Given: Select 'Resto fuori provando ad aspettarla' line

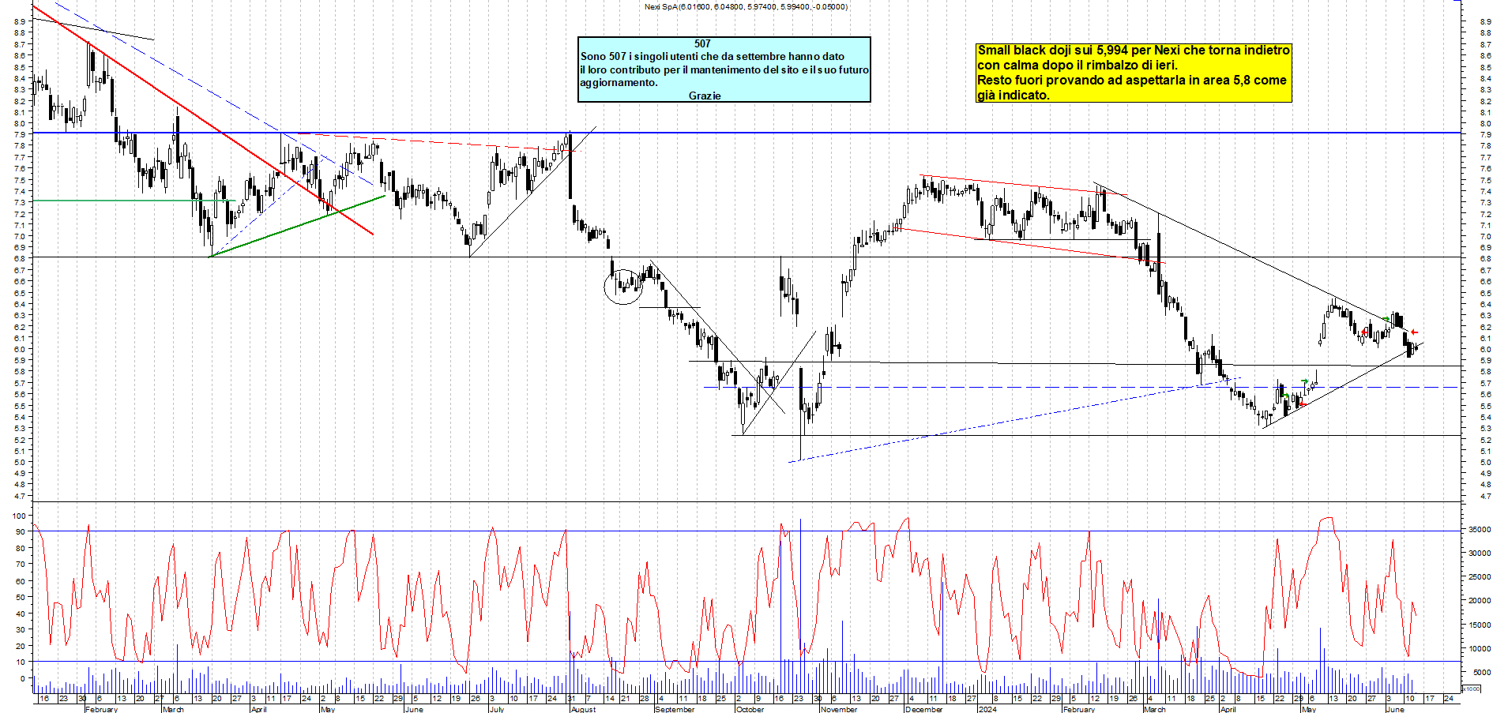Looking at the screenshot, I should (1132, 81).
